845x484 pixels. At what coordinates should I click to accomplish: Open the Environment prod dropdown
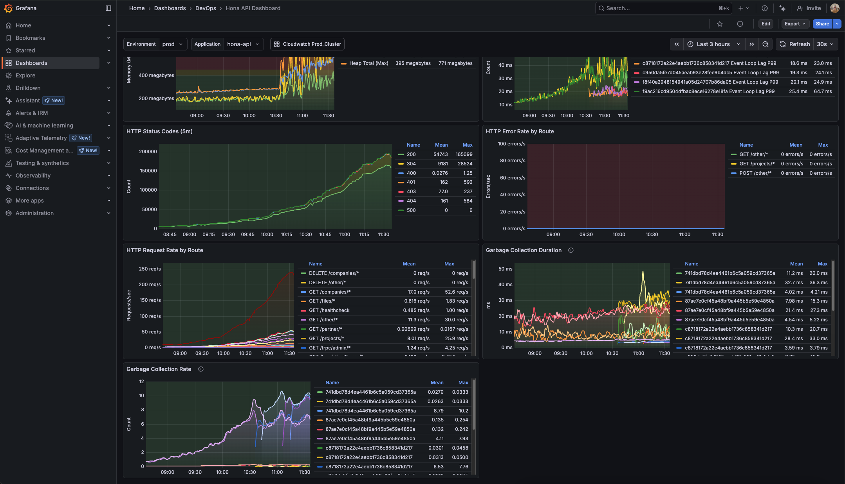tap(172, 44)
